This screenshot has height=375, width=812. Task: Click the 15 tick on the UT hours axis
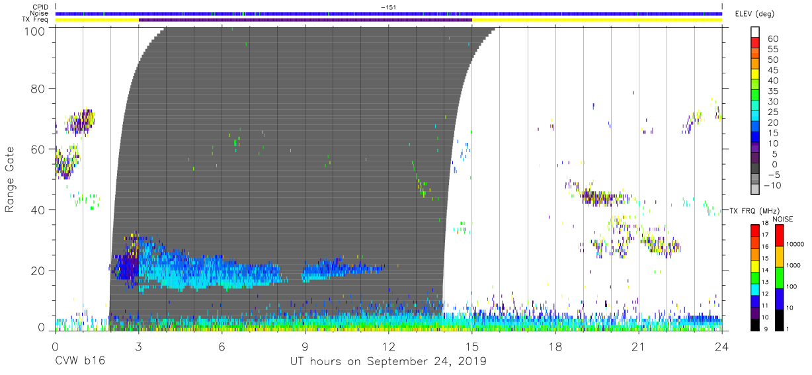[472, 346]
